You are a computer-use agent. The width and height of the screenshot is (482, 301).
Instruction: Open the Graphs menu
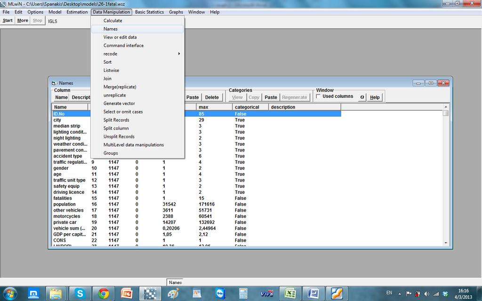point(176,12)
